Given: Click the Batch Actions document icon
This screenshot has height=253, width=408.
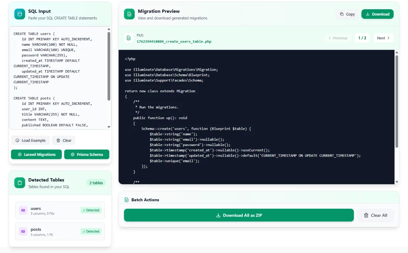Looking at the screenshot, I should pyautogui.click(x=127, y=199).
